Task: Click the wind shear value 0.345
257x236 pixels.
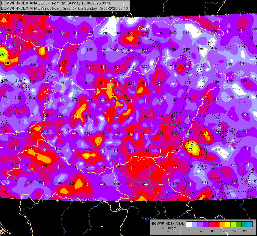Action: (x=58, y=183)
